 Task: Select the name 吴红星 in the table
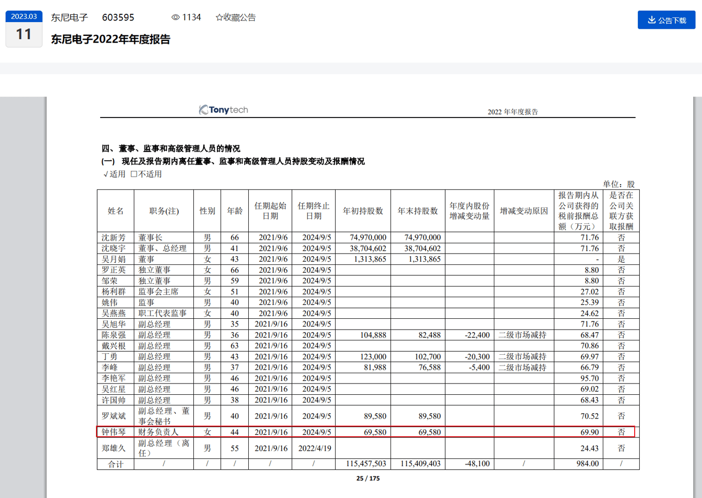pyautogui.click(x=114, y=389)
